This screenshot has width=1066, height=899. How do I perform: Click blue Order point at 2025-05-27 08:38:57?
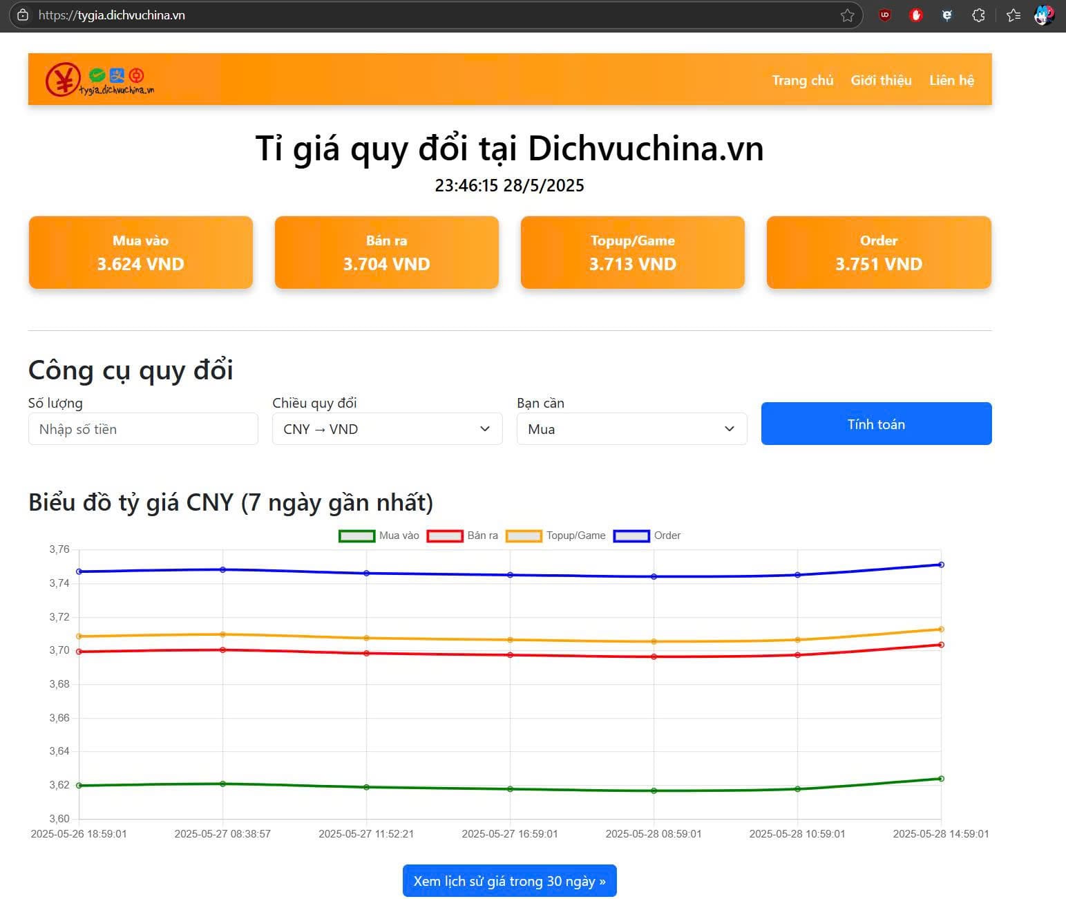tap(222, 569)
